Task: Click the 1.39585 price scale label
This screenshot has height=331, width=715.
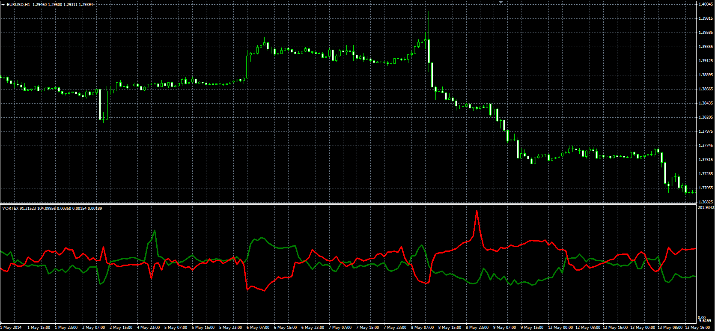Action: pos(706,33)
